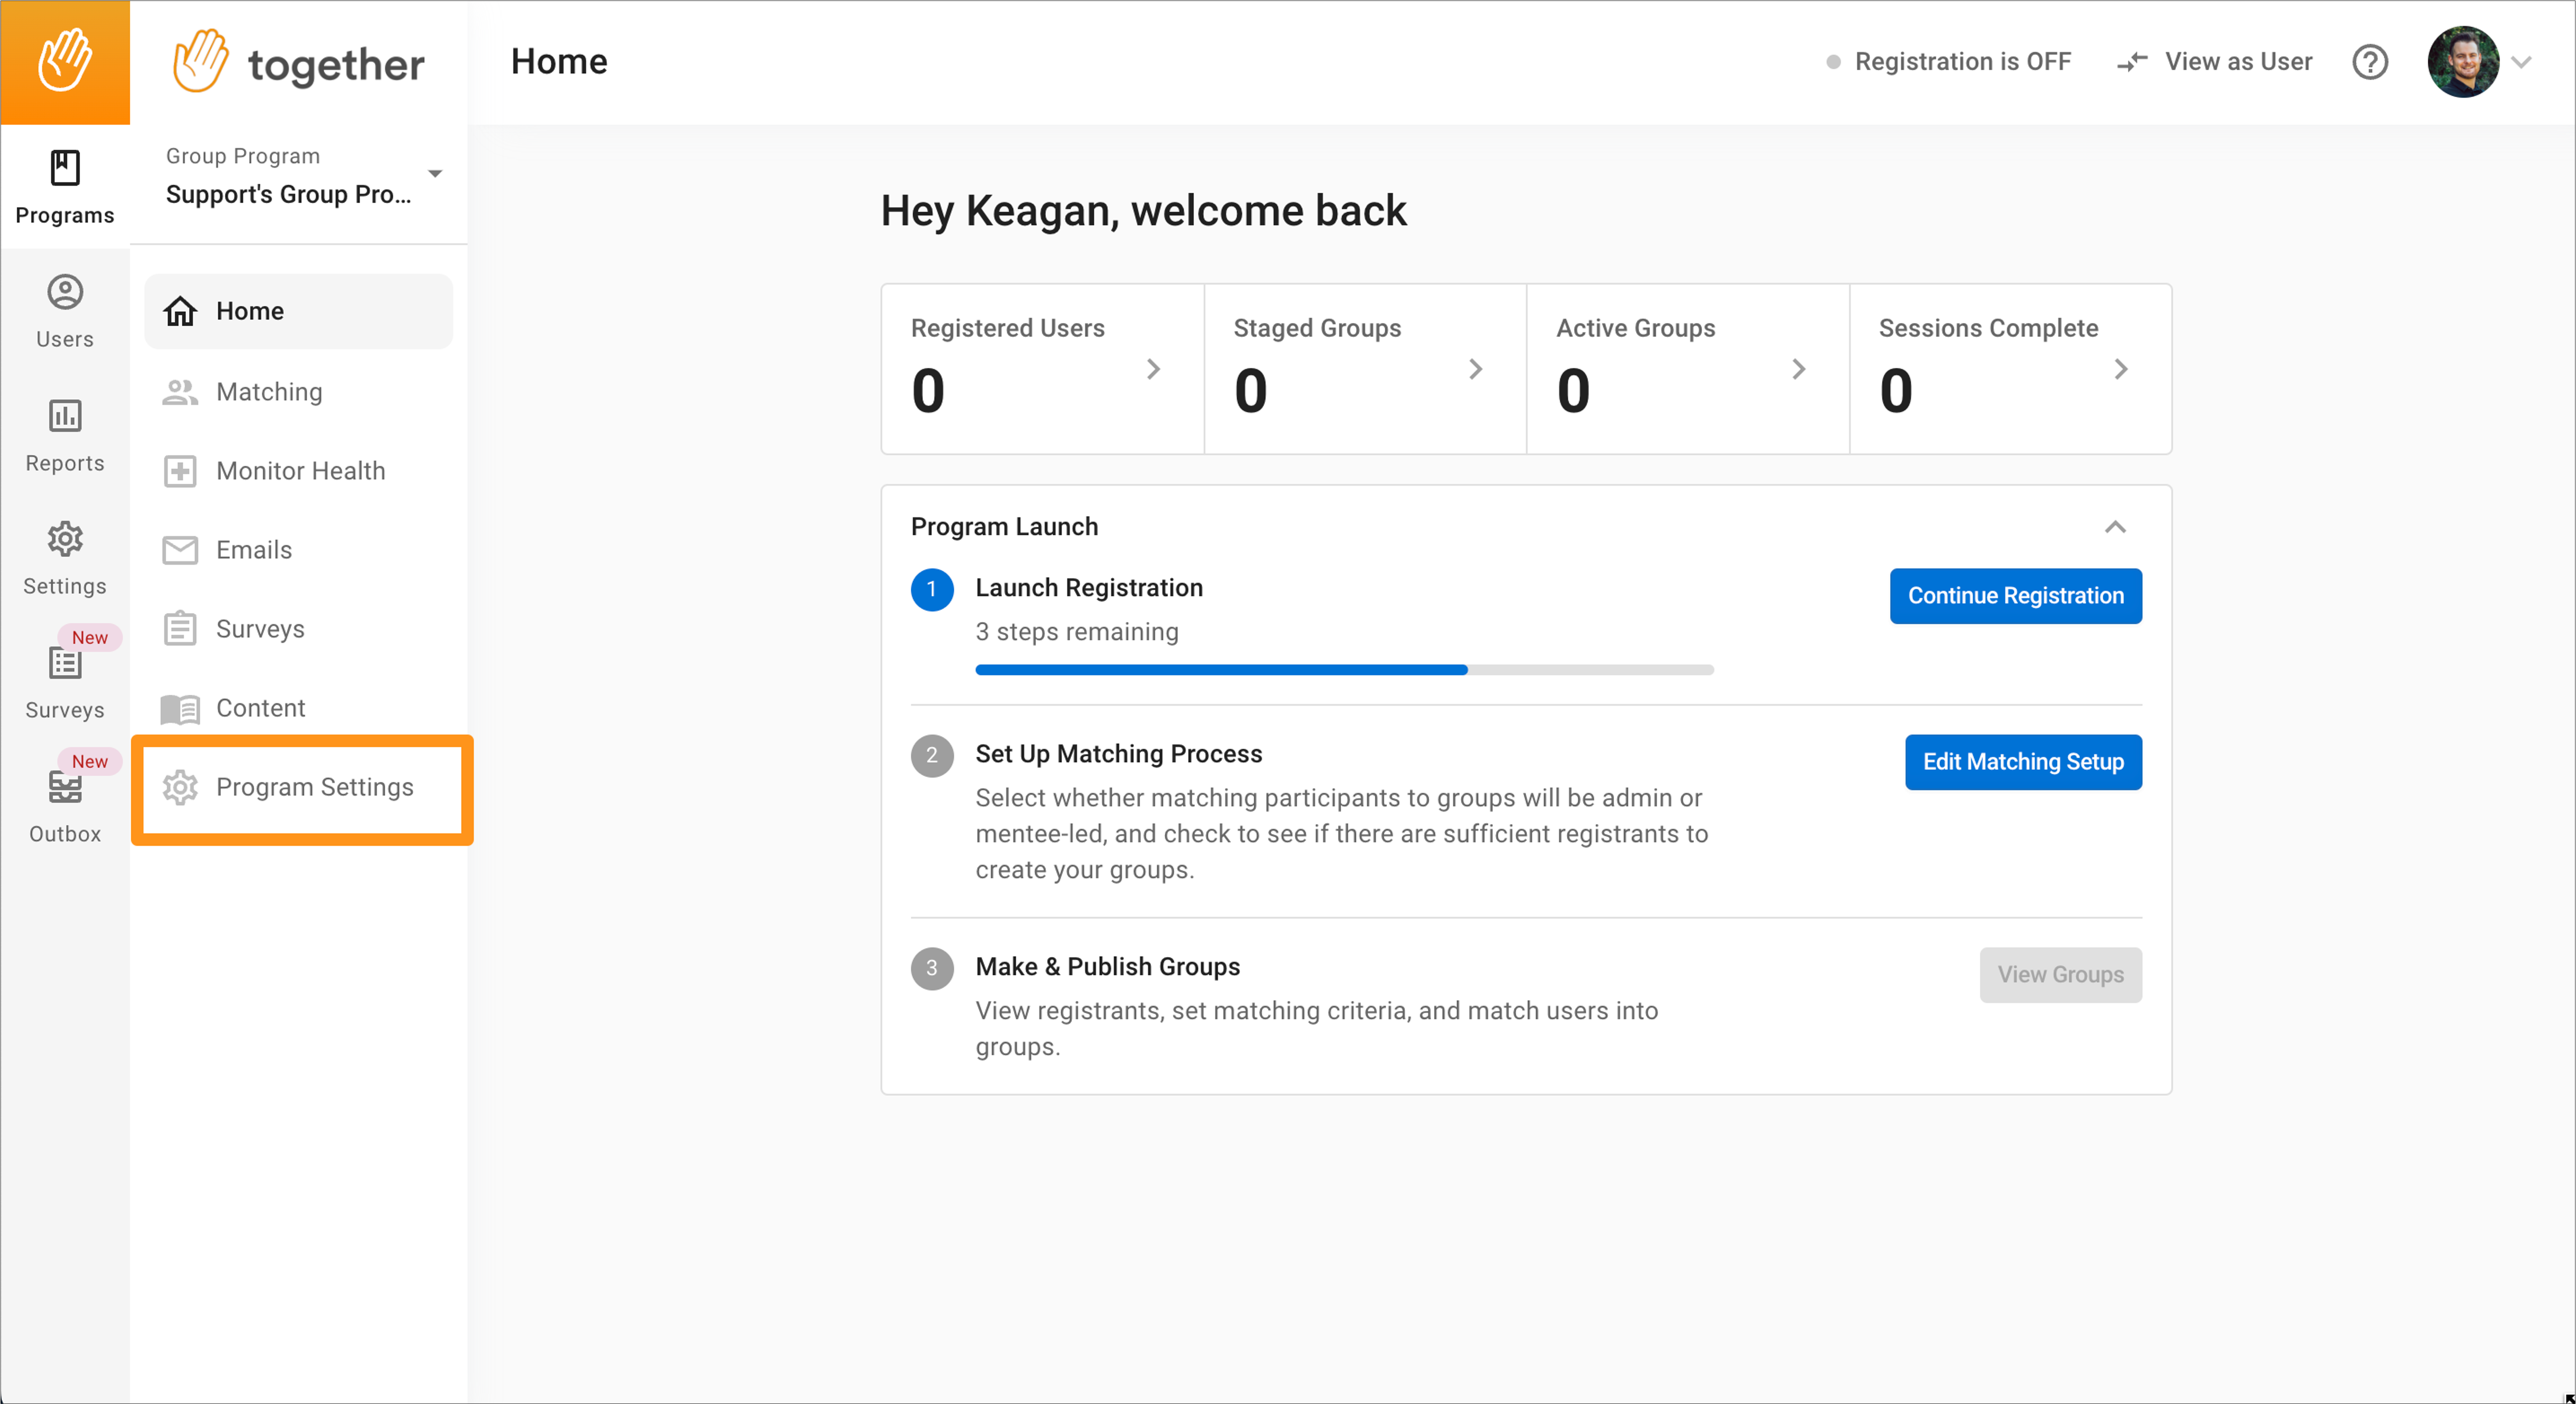
Task: Click step 2 Set Up Matching circle
Action: click(931, 756)
